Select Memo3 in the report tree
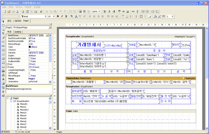The width and height of the screenshot is (209, 134). (23, 113)
